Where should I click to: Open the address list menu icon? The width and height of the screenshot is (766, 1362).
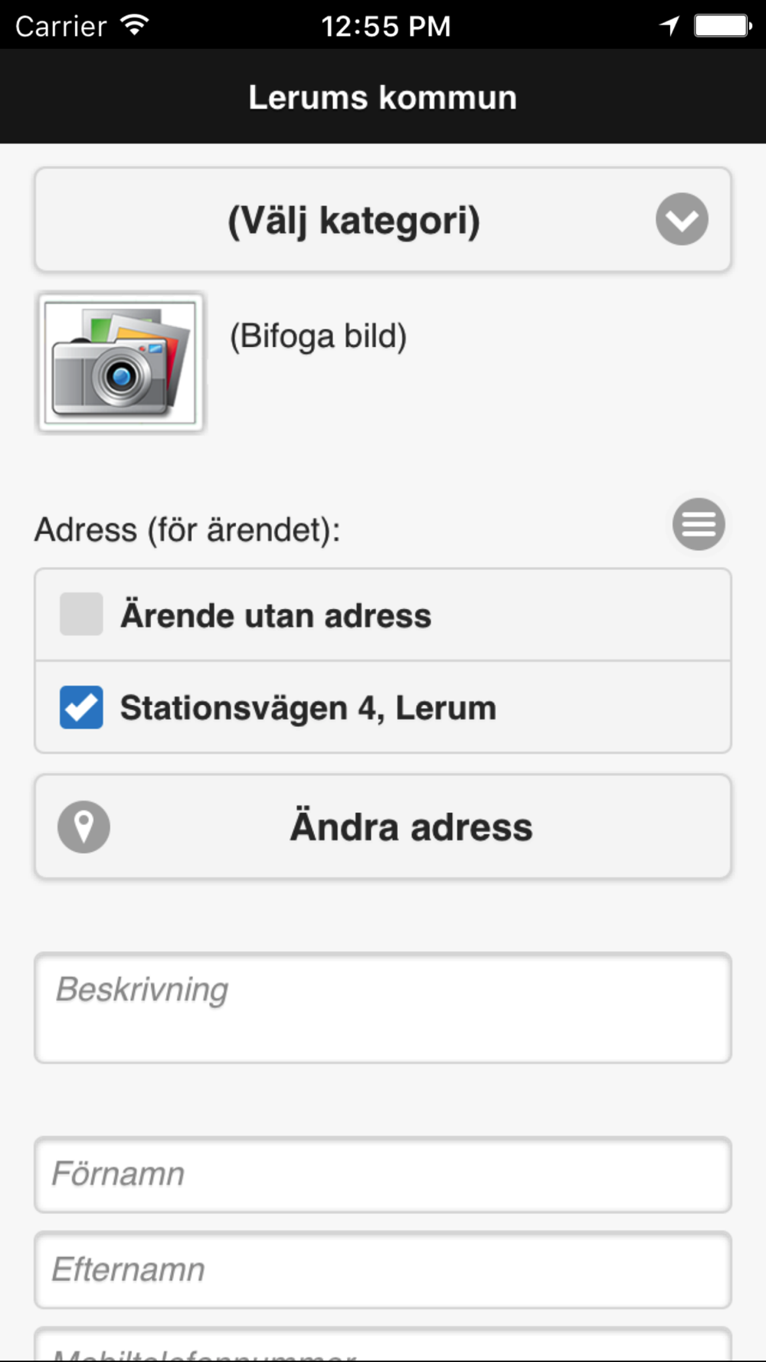tap(699, 524)
